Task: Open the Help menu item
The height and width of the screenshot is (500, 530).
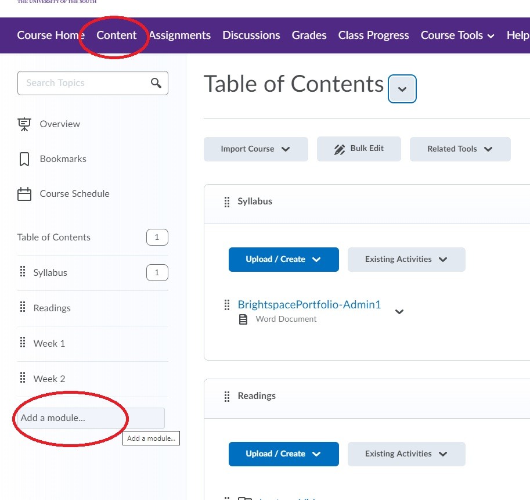Action: coord(518,35)
